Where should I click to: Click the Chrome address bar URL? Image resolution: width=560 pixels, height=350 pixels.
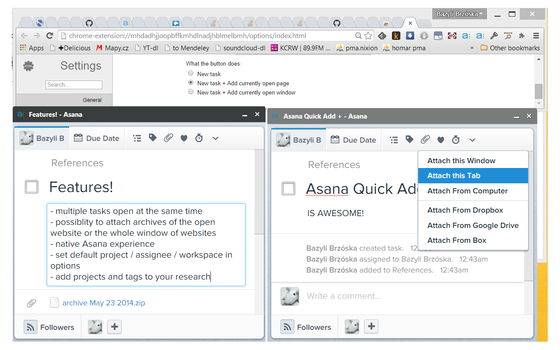pos(188,36)
